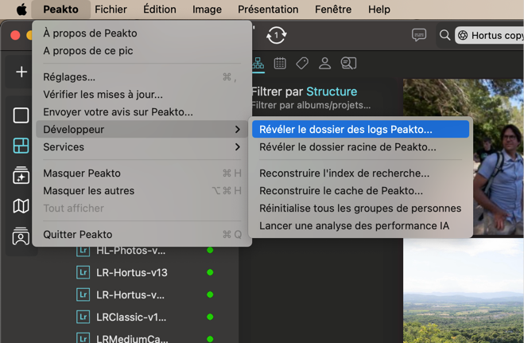524x343 pixels.
Task: Select Masquer Peakto
Action: [142, 173]
